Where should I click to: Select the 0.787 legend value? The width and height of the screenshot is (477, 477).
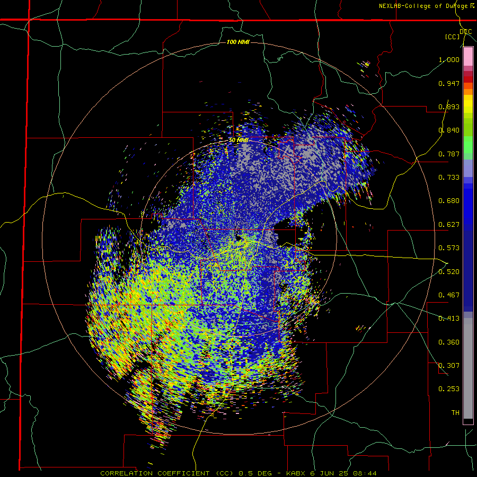(x=449, y=154)
